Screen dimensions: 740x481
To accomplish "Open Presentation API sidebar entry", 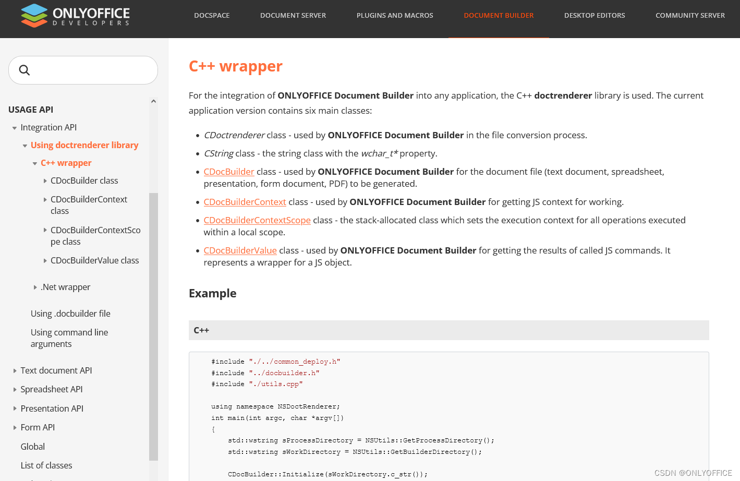I will coord(52,408).
